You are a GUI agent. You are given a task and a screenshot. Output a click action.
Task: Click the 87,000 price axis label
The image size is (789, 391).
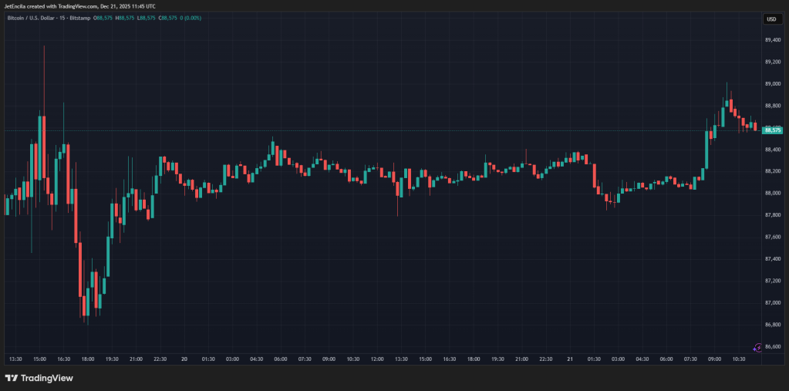772,302
